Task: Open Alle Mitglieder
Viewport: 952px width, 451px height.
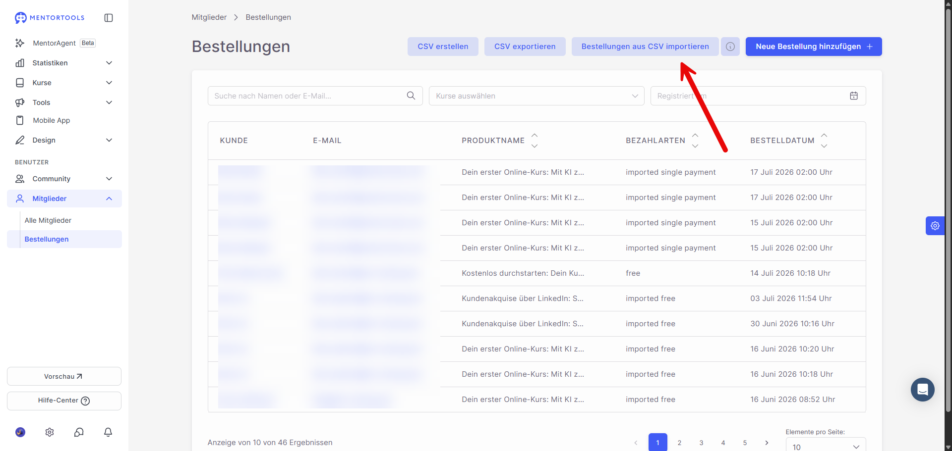Action: pyautogui.click(x=48, y=220)
